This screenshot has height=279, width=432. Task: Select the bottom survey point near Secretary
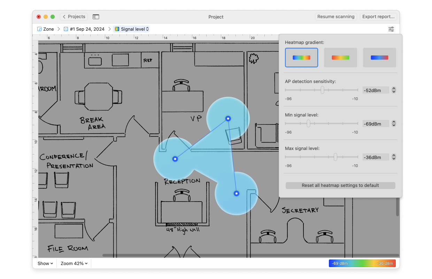pyautogui.click(x=236, y=194)
